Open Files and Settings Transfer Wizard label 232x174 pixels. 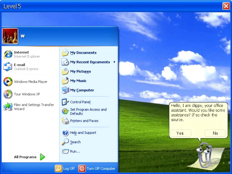(x=34, y=107)
